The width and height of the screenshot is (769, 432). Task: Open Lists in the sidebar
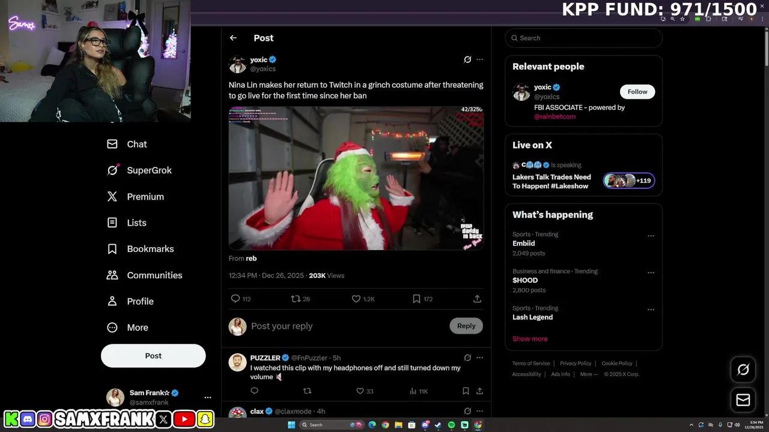pyautogui.click(x=126, y=223)
